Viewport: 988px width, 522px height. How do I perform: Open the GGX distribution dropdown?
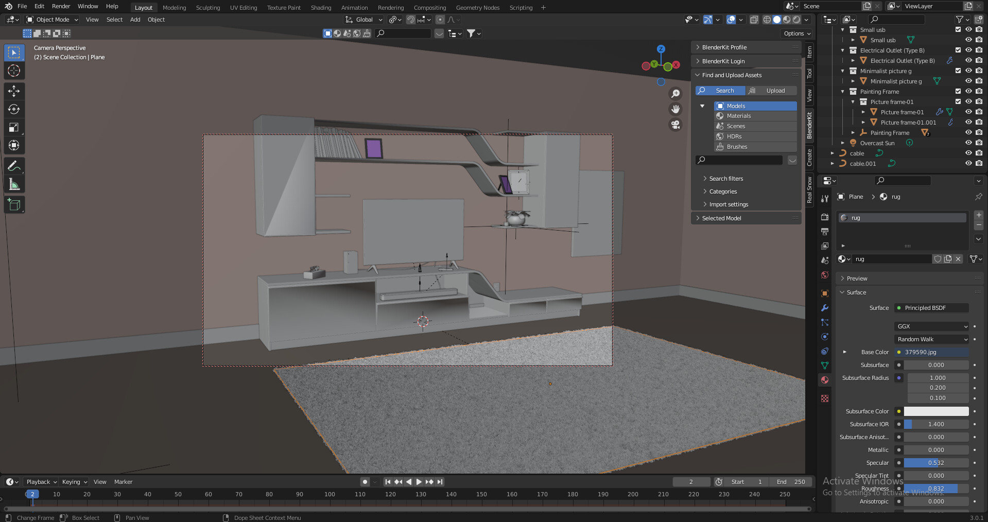click(932, 326)
